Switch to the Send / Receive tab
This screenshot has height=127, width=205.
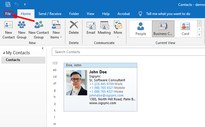tap(49, 14)
